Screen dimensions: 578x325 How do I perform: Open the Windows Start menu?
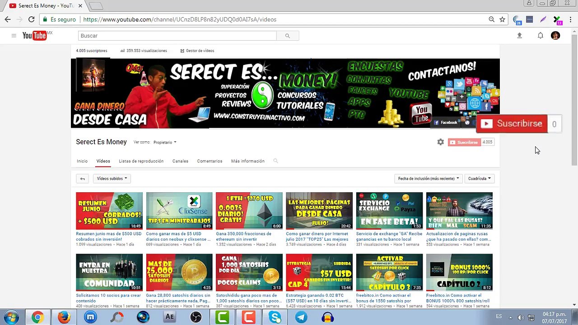pyautogui.click(x=11, y=317)
